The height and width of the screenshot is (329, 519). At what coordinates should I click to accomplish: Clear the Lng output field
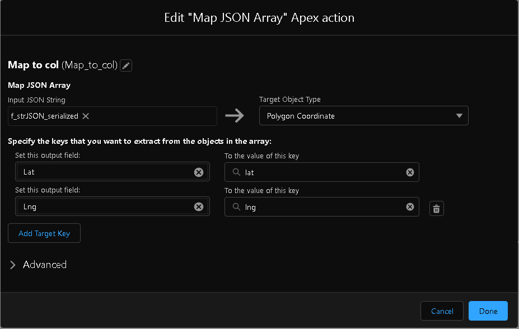coord(199,206)
